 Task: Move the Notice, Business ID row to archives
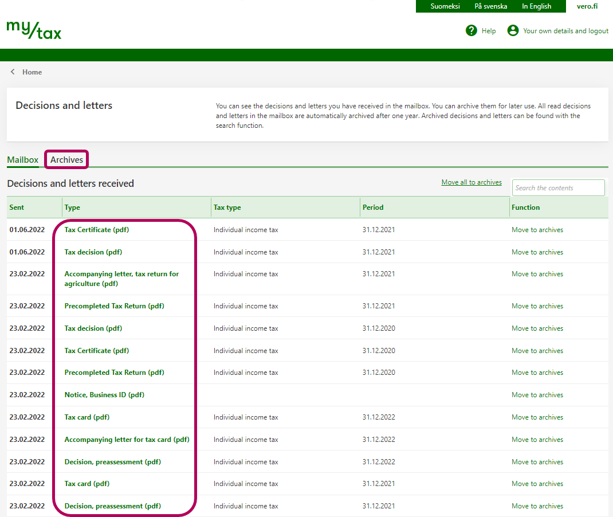pos(537,395)
